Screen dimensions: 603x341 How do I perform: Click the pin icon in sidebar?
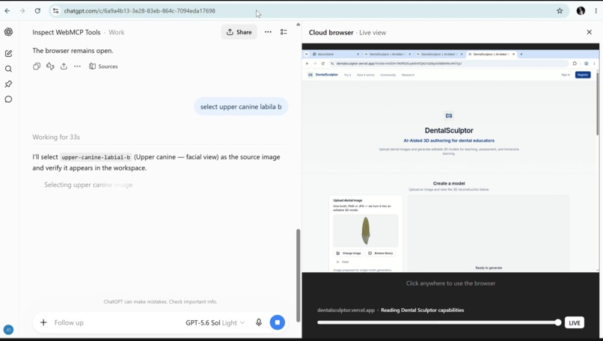(x=8, y=84)
